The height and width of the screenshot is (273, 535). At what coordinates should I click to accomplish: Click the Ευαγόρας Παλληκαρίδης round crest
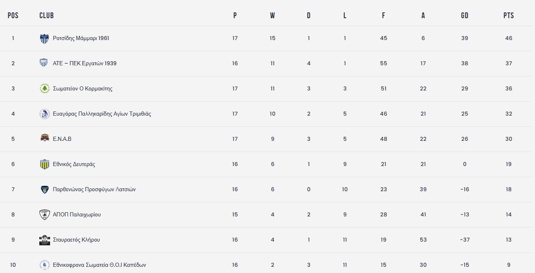coord(44,114)
